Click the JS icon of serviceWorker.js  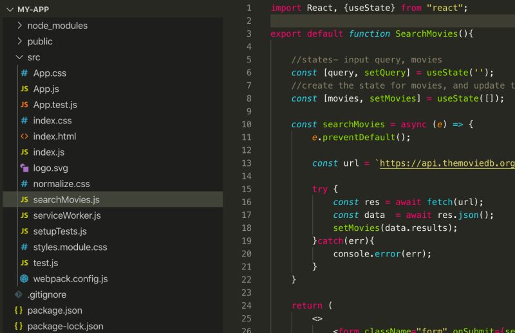coord(24,215)
